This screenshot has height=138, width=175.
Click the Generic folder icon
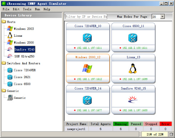point(4,91)
